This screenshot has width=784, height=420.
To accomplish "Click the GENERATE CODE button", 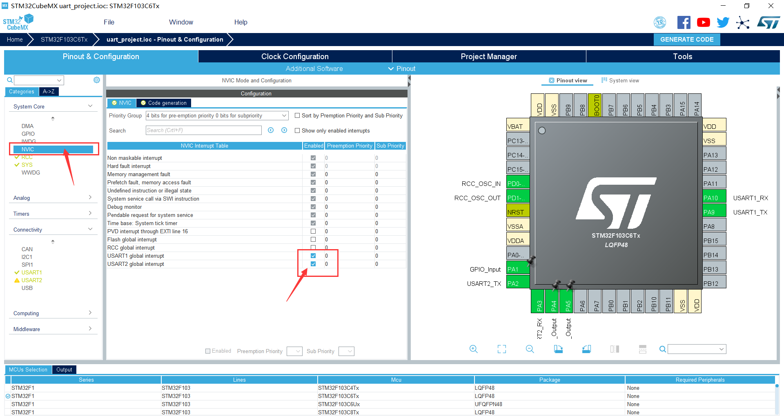I will pos(687,39).
